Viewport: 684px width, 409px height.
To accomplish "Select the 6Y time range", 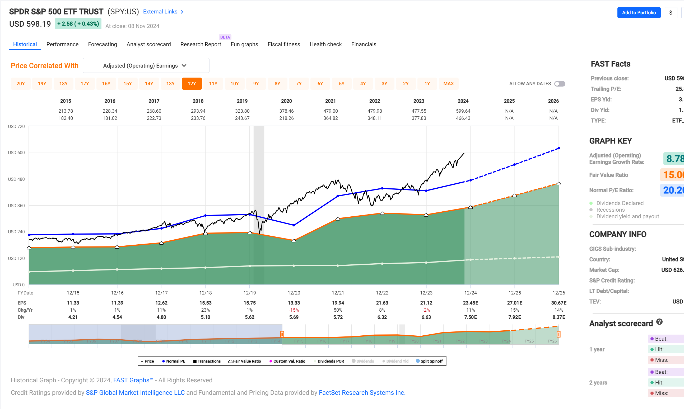I will point(320,84).
